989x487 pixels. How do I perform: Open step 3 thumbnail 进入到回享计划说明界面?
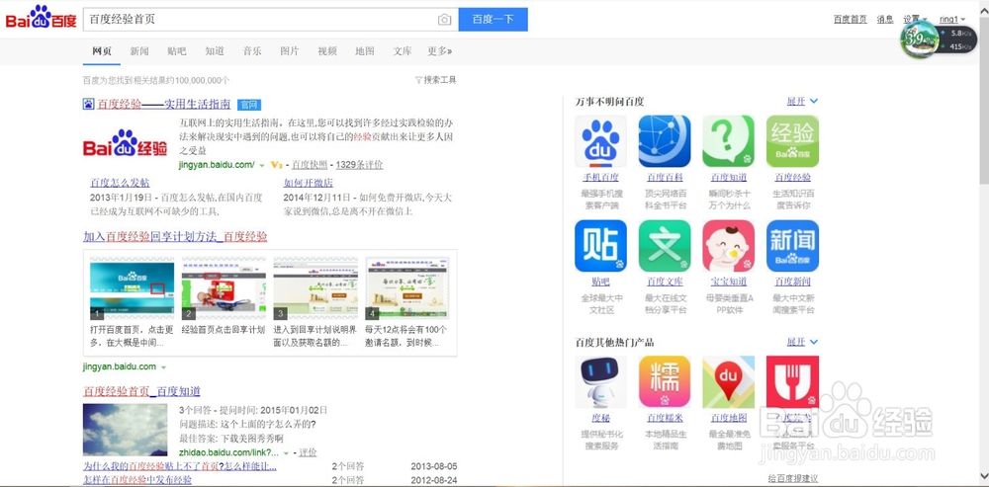[x=315, y=287]
